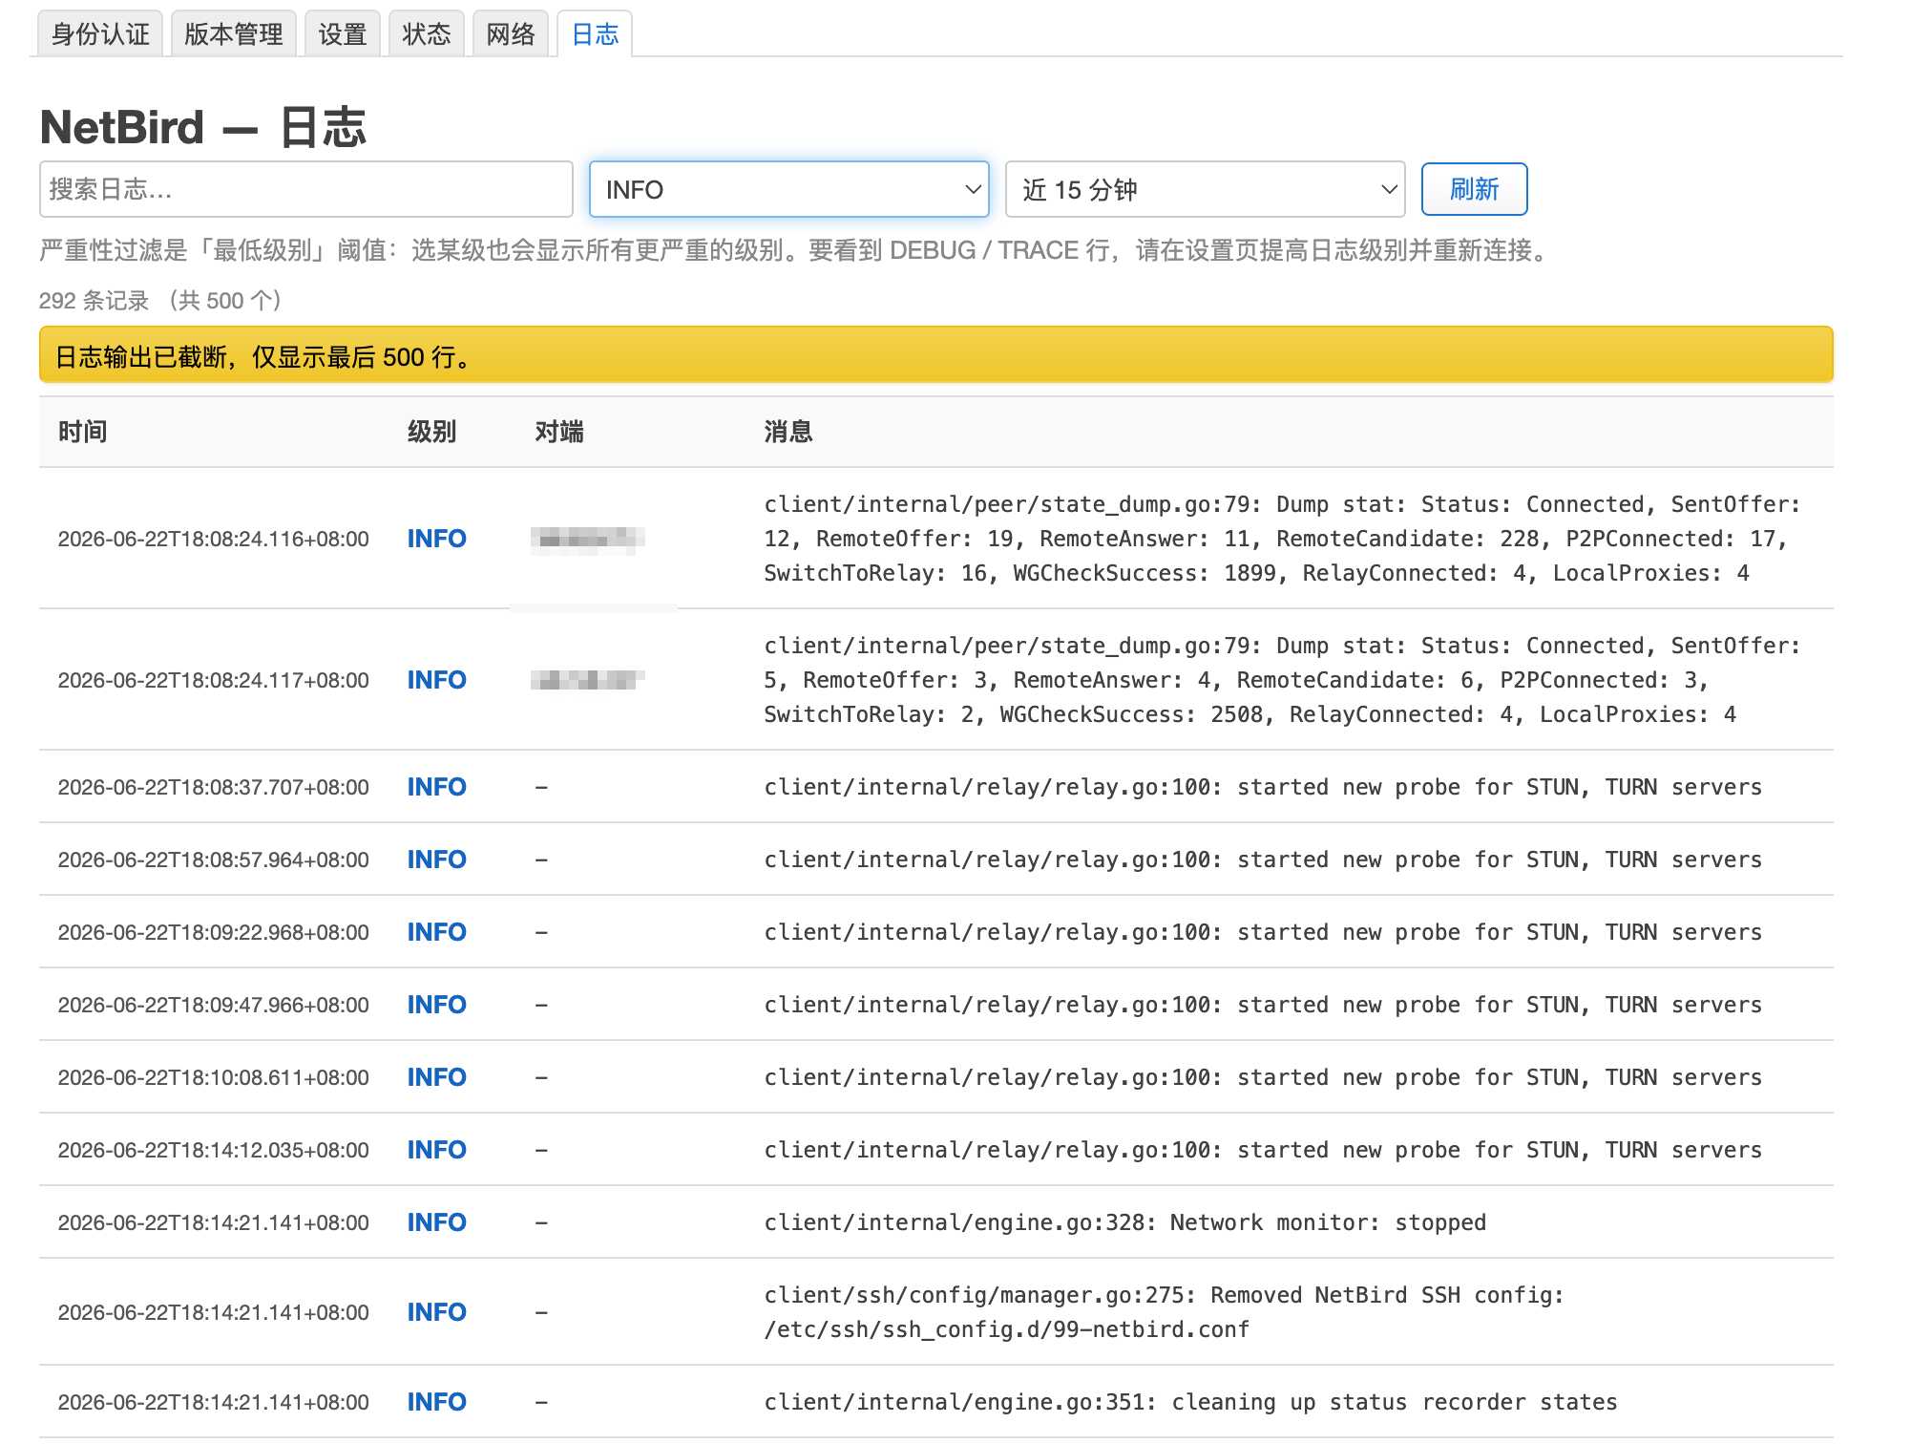Click the timestamp of the Removed NetBird SSH config row
This screenshot has height=1444, width=1911.
214,1312
